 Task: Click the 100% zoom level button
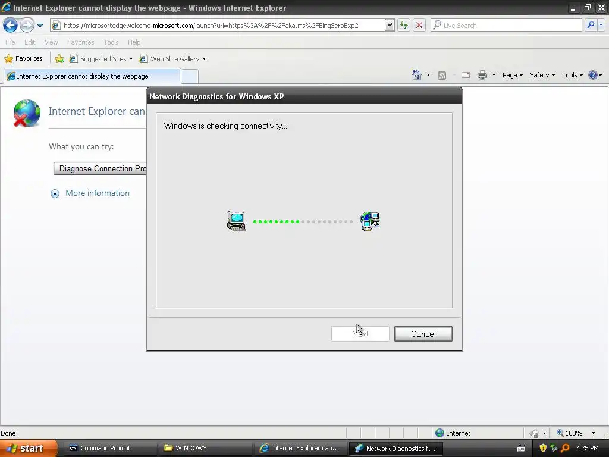[569, 433]
